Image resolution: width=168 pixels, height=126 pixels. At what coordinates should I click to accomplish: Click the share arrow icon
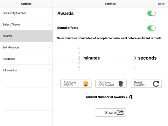pyautogui.click(x=120, y=112)
